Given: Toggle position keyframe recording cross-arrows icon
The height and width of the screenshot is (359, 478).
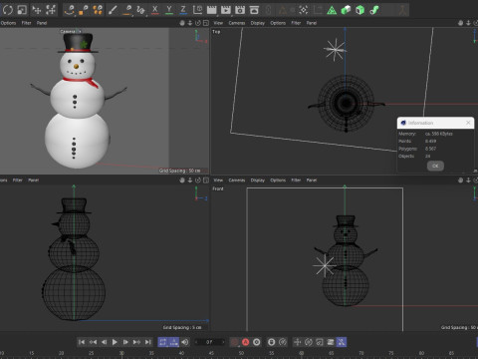Looking at the screenshot, I should [298, 342].
